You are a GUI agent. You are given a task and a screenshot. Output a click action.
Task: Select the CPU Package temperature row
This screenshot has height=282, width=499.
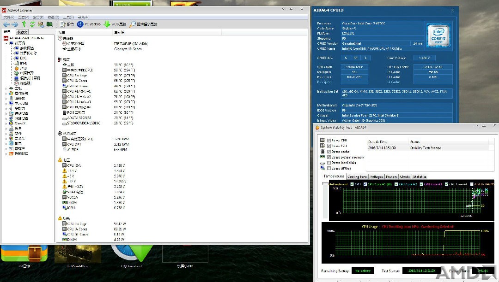tap(99, 76)
